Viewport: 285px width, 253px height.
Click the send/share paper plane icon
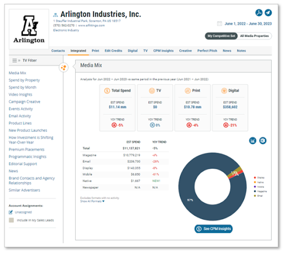[268, 13]
